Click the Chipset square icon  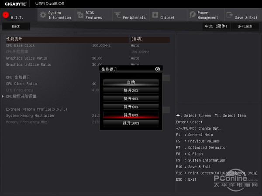[x=155, y=15]
